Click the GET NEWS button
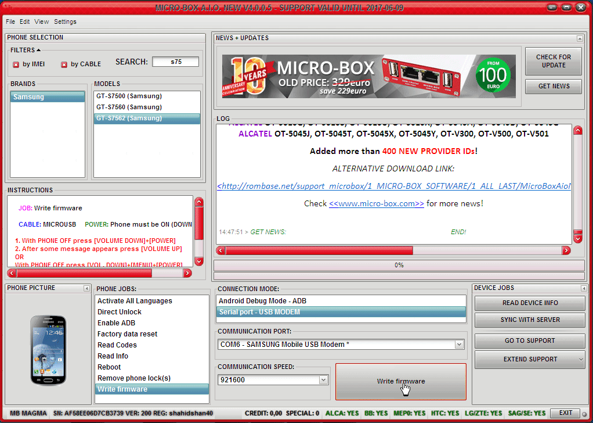The height and width of the screenshot is (423, 593). tap(554, 87)
